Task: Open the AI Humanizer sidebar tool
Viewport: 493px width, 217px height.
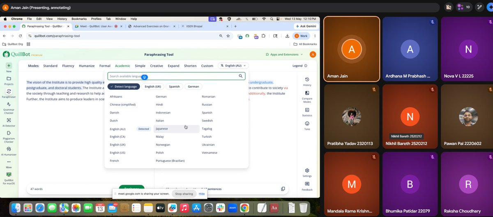Action: pos(9,152)
